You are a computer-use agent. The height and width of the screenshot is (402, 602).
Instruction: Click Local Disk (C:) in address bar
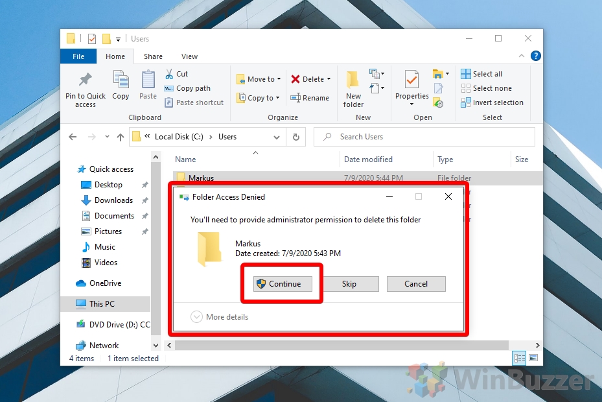click(179, 137)
